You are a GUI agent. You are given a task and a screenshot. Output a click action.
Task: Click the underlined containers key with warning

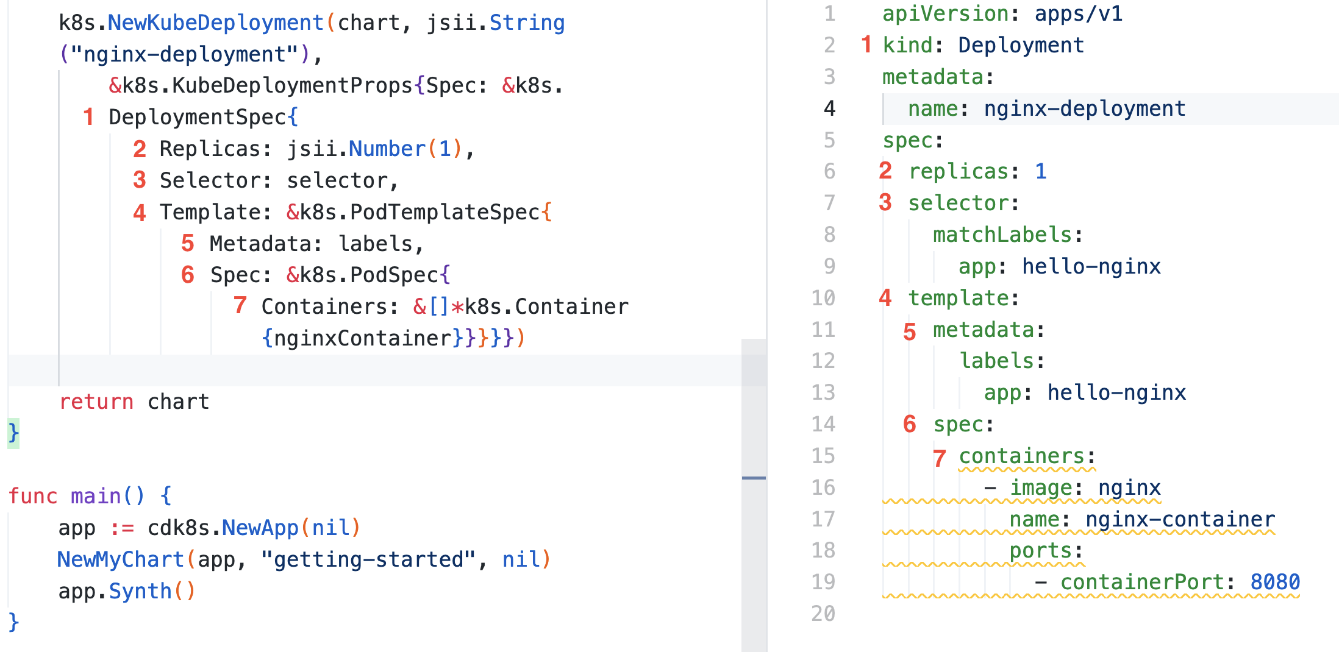[x=1027, y=456]
